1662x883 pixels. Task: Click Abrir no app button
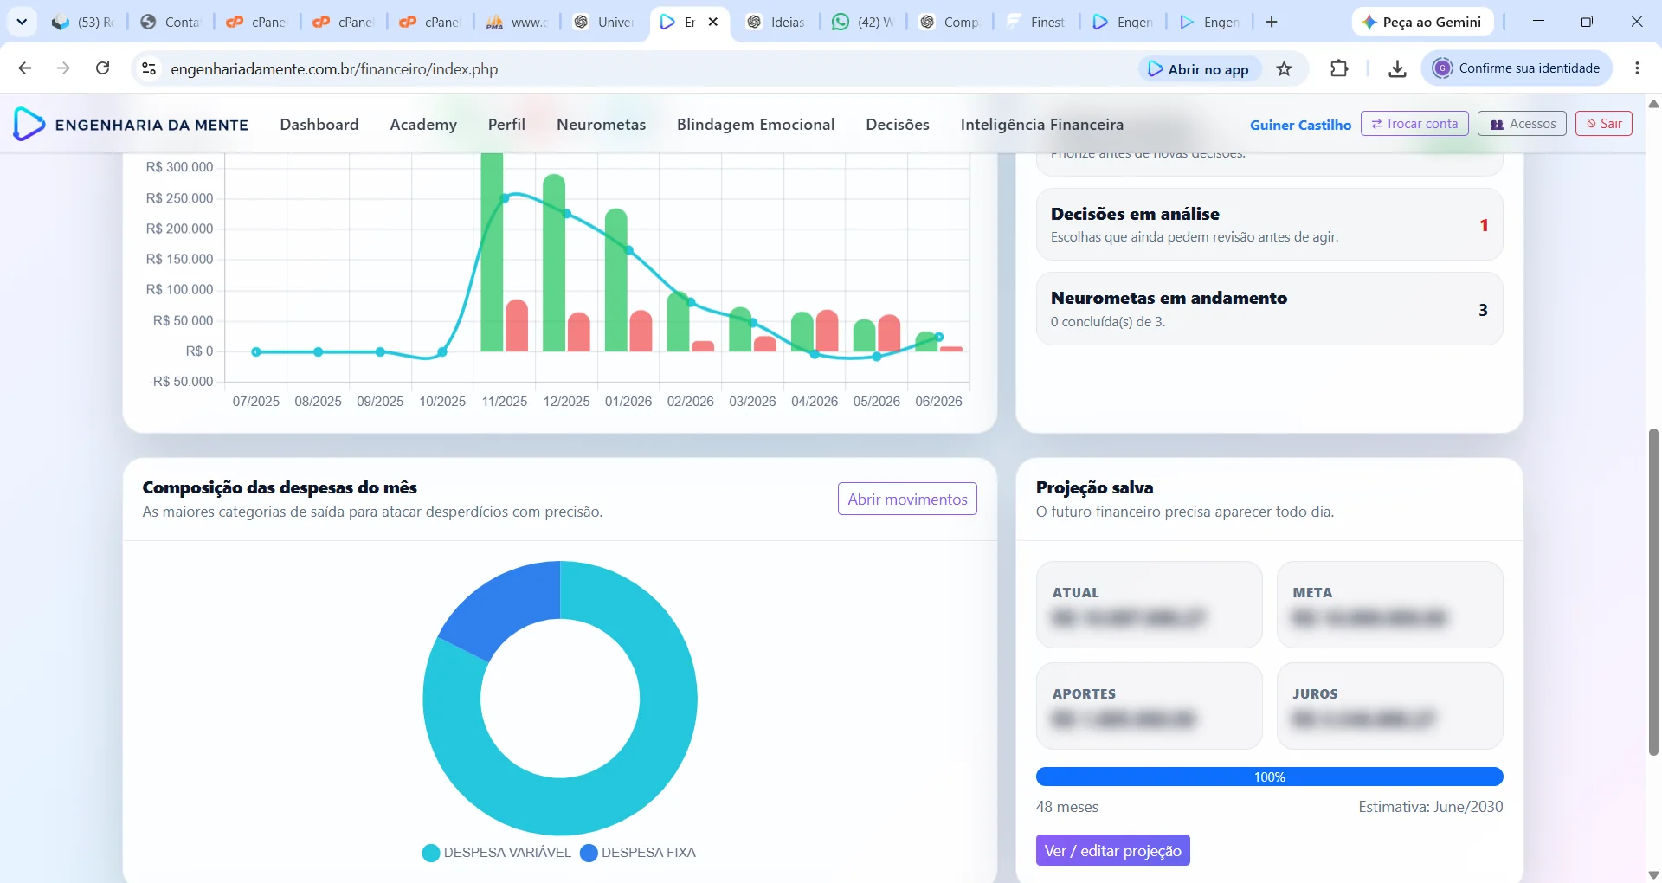1199,69
